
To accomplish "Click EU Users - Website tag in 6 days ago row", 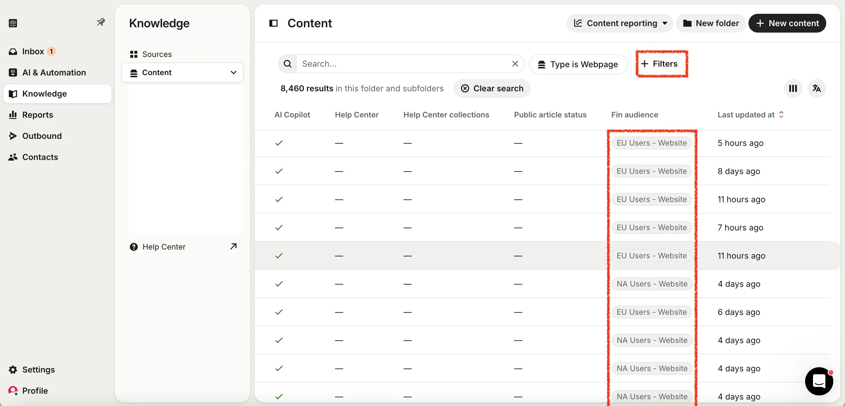I will click(x=651, y=312).
